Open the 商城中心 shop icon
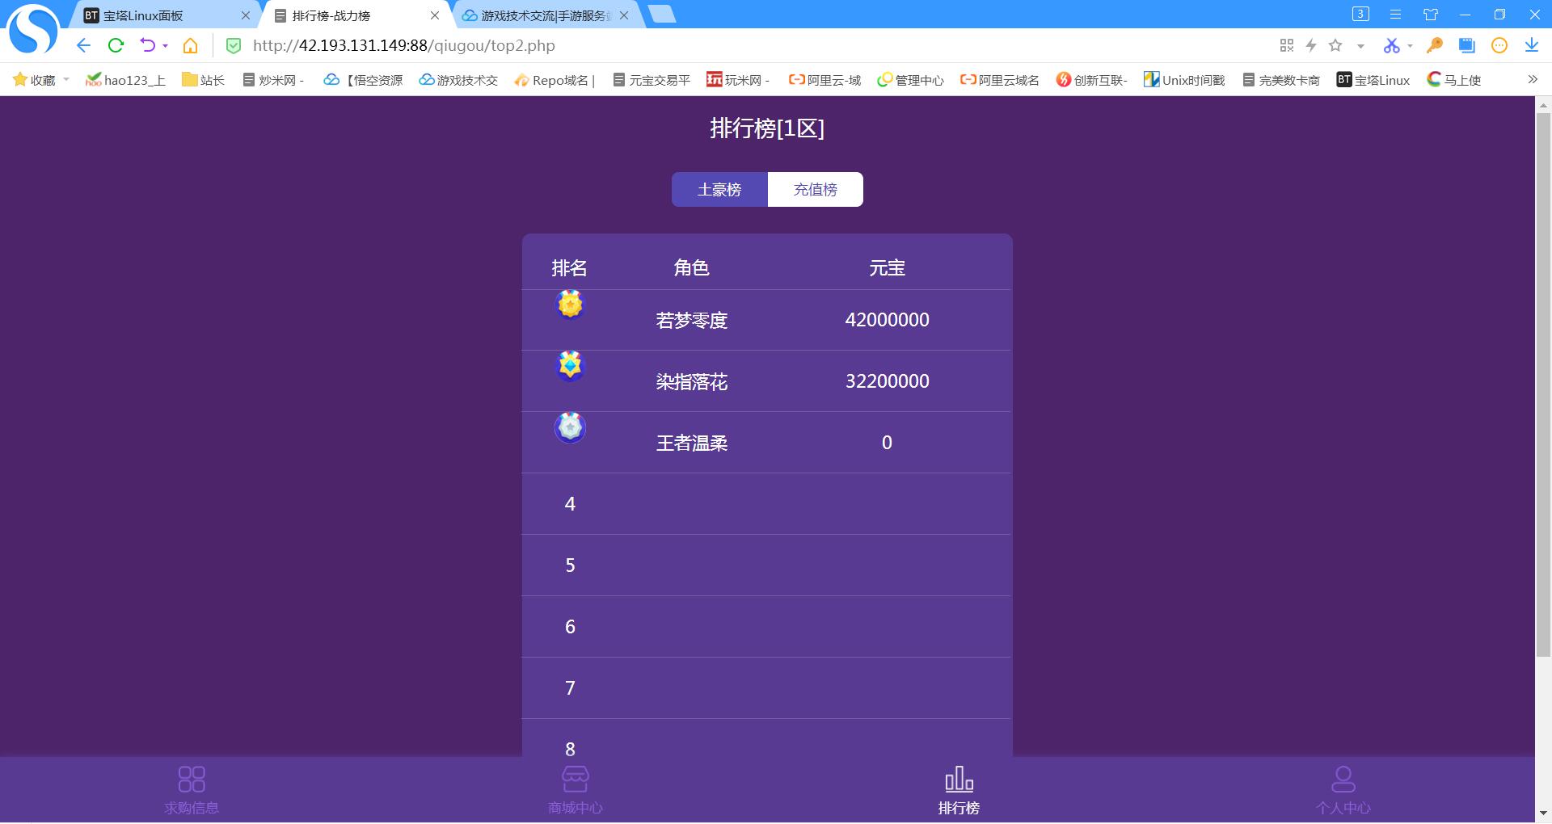This screenshot has width=1552, height=824. coord(575,780)
